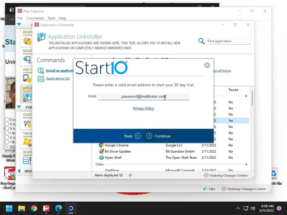
Task: Open the Applications list link
Action: 58,78
